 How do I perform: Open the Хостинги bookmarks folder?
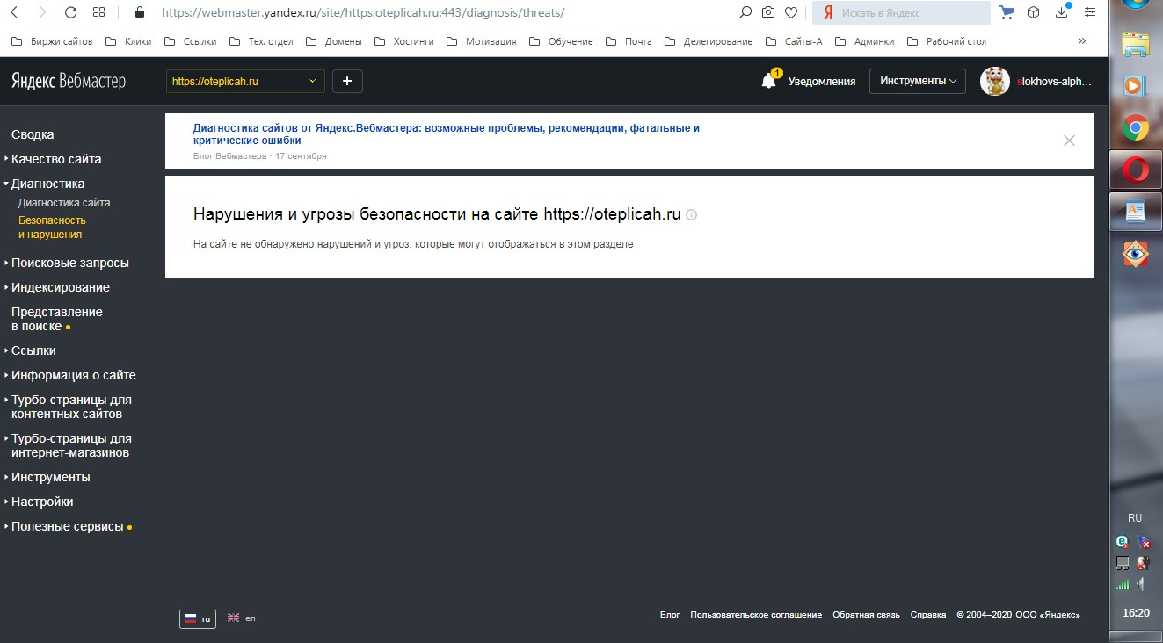[x=404, y=41]
